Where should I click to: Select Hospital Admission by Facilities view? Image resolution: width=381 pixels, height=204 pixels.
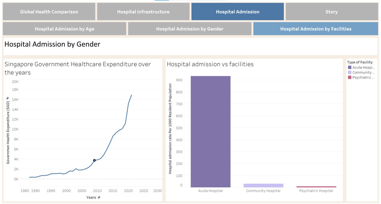click(x=316, y=29)
